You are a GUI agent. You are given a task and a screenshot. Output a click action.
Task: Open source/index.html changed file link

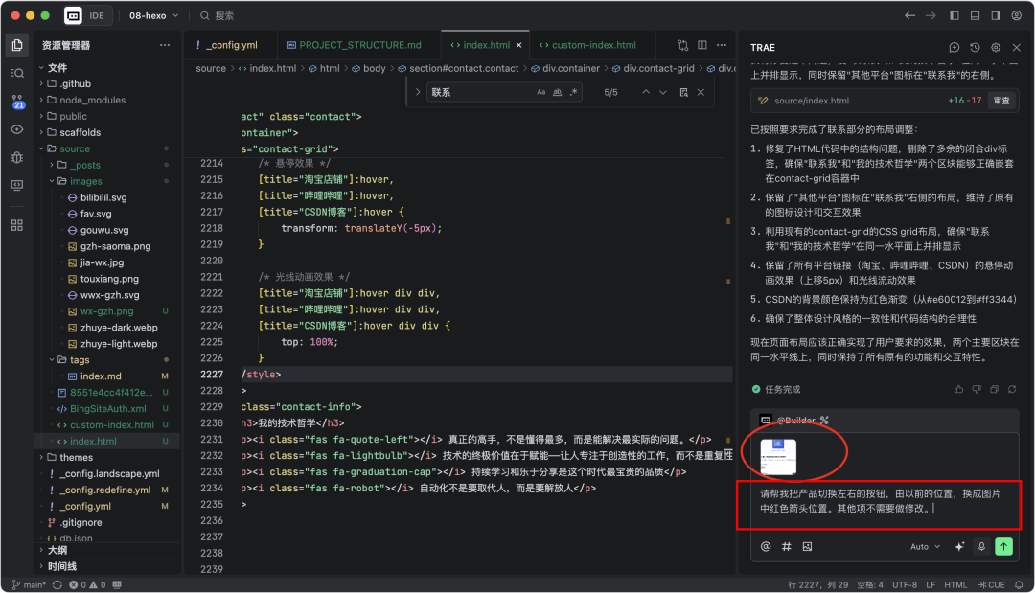[812, 101]
